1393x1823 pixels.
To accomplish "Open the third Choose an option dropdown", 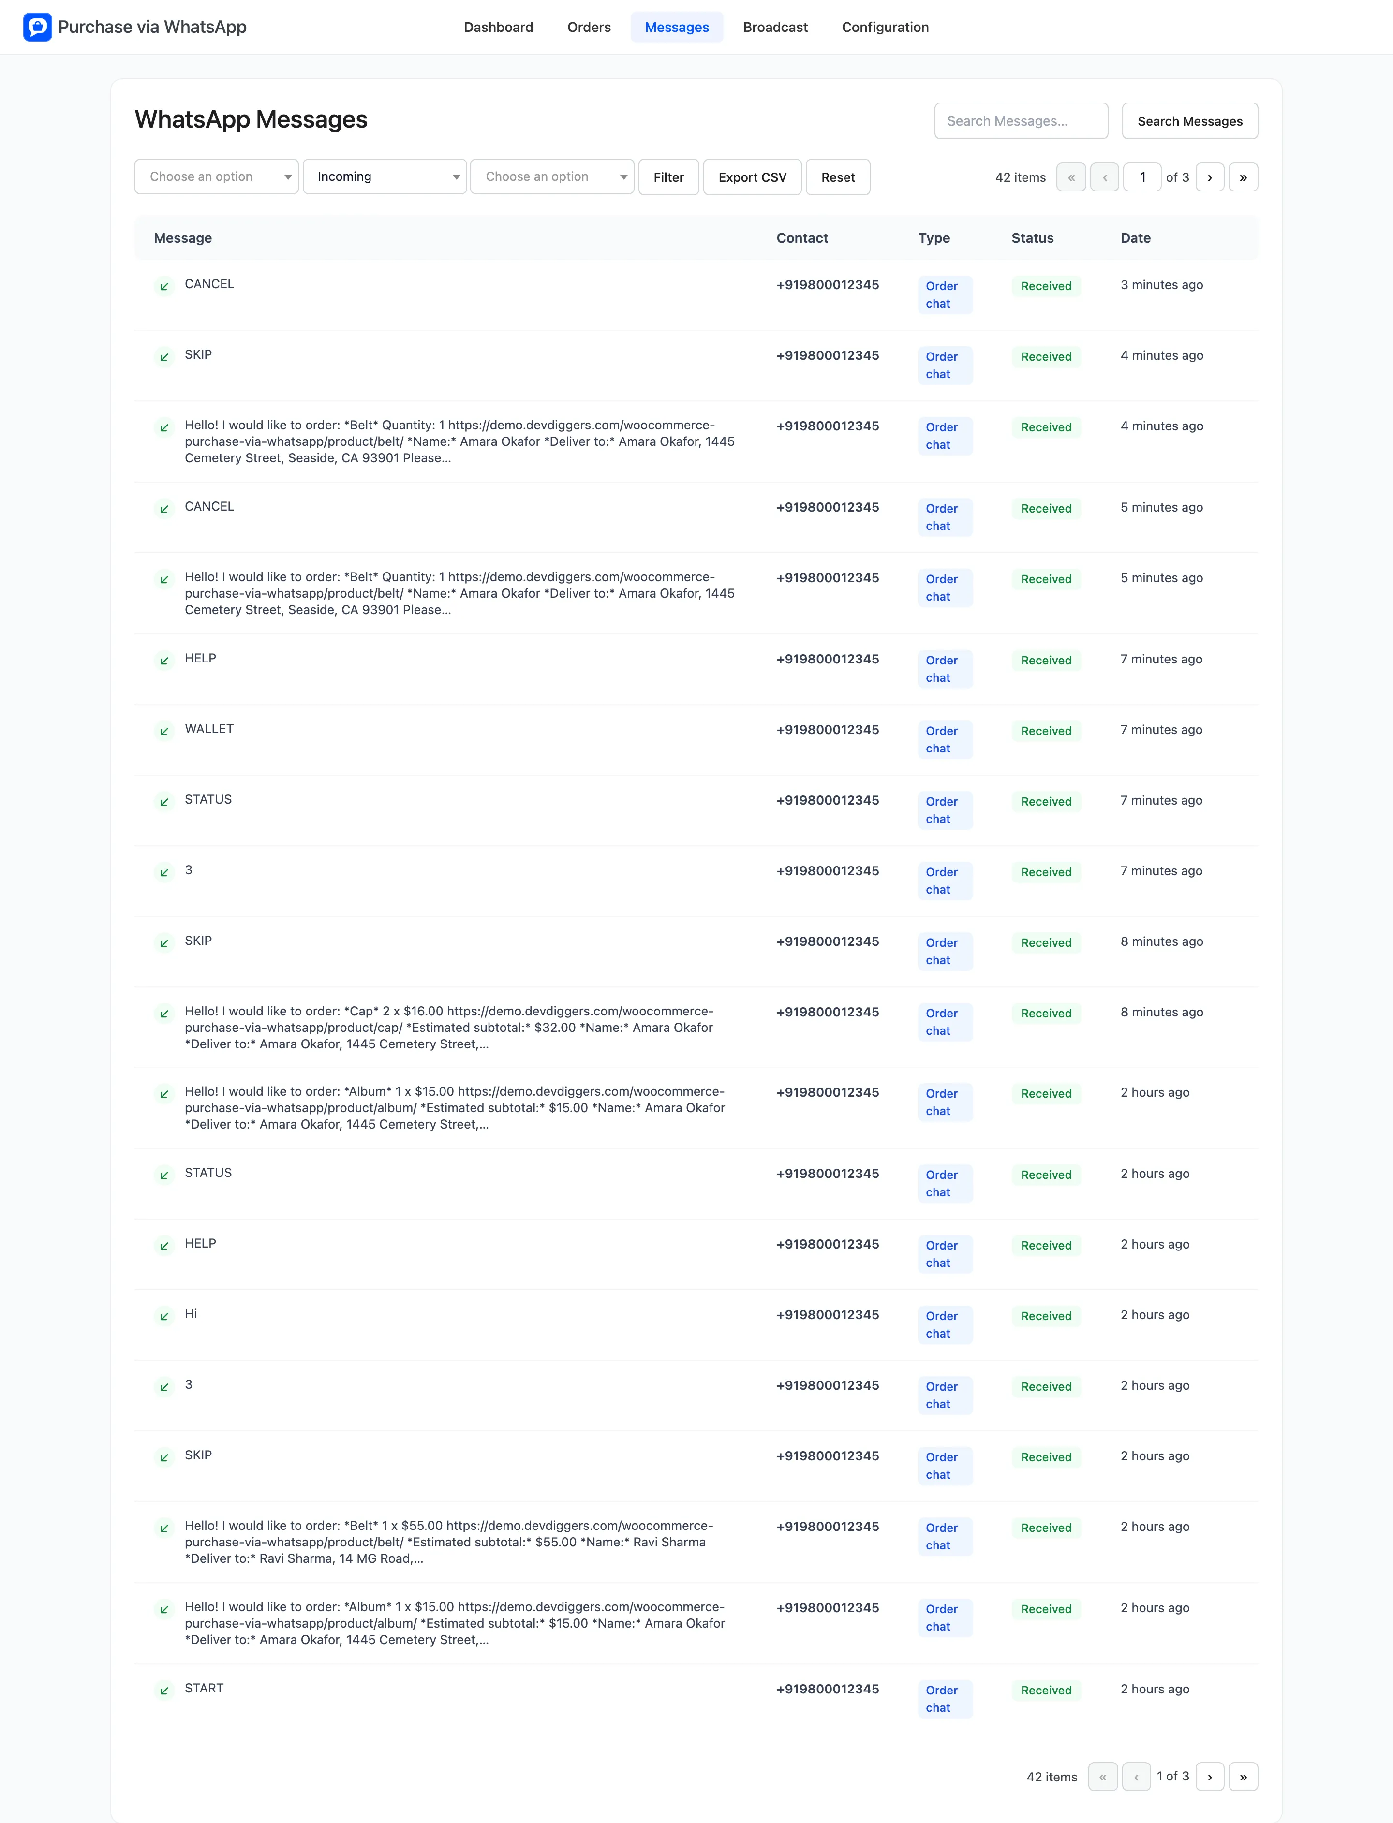I will coord(552,176).
